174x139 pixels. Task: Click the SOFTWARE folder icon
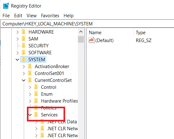(x=24, y=53)
